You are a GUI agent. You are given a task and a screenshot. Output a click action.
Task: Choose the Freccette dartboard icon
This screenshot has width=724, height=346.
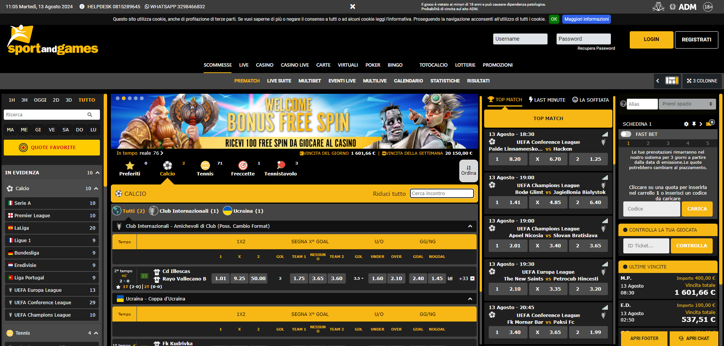243,165
